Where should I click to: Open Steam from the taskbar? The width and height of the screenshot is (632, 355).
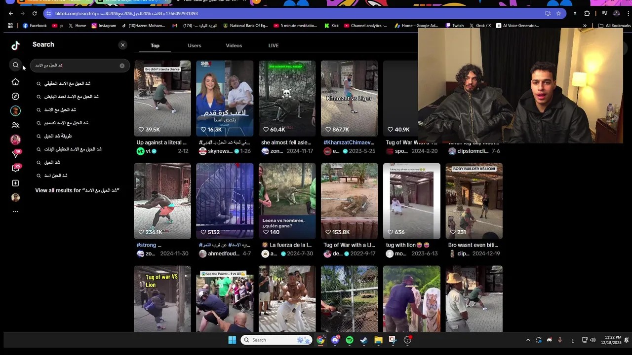click(364, 340)
